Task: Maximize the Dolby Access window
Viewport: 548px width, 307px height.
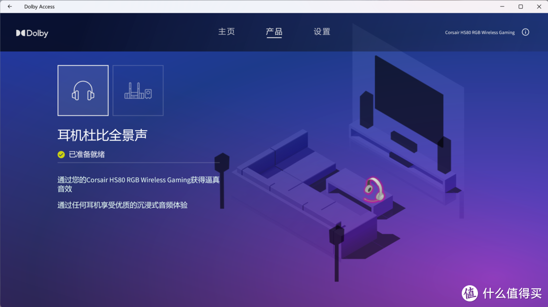Action: coord(521,6)
